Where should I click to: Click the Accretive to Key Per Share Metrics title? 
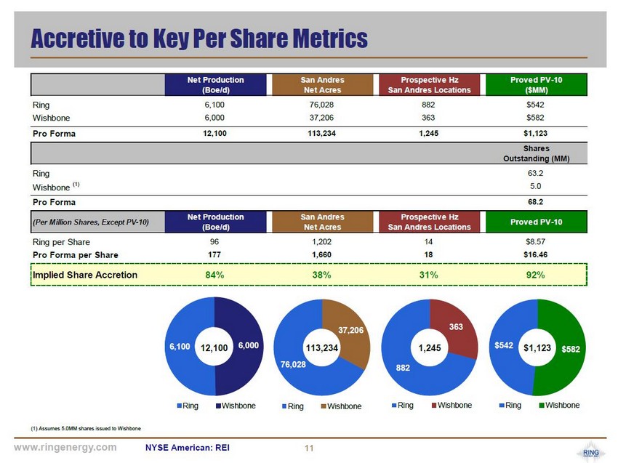pyautogui.click(x=198, y=37)
